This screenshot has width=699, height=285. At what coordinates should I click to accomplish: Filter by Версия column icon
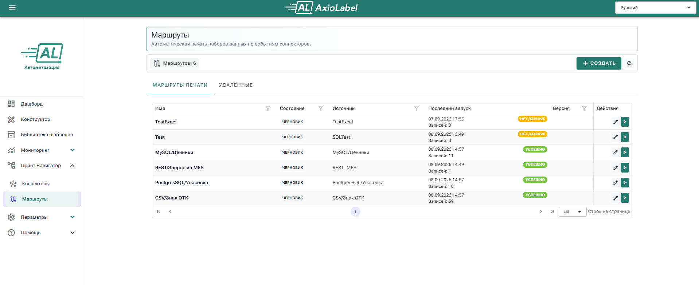[584, 108]
